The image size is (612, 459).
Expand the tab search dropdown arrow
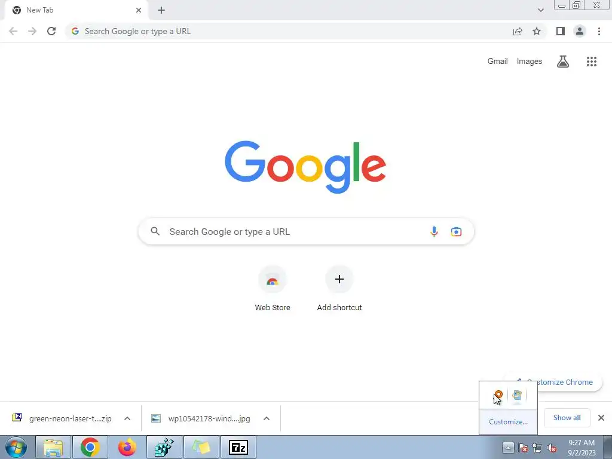coord(540,10)
